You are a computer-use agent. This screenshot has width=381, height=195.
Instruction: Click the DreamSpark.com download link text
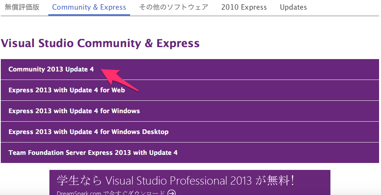[111, 193]
